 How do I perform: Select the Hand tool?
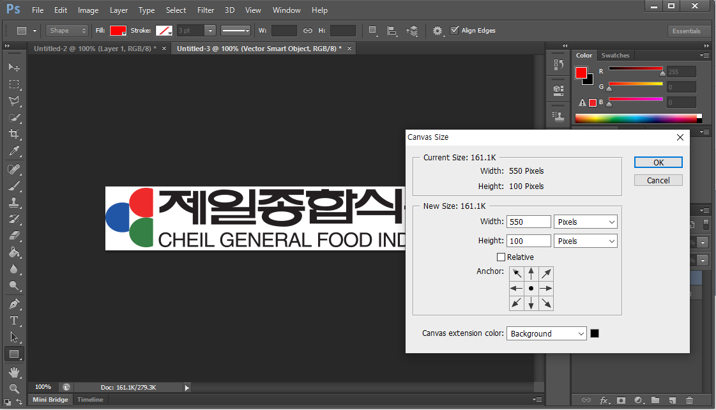[x=14, y=372]
